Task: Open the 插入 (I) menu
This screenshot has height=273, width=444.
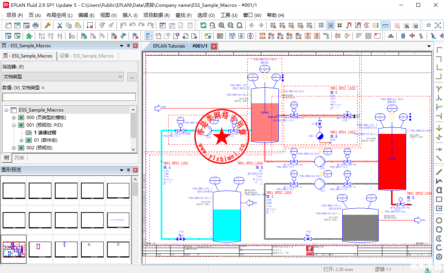Action: click(130, 15)
